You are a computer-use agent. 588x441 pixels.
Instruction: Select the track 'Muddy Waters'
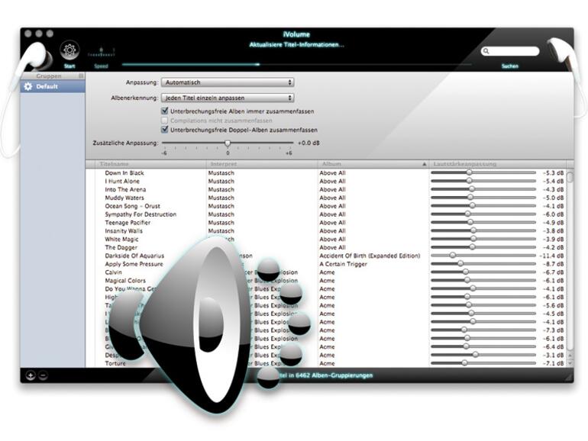(x=124, y=198)
